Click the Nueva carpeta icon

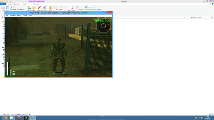tap(51, 9)
